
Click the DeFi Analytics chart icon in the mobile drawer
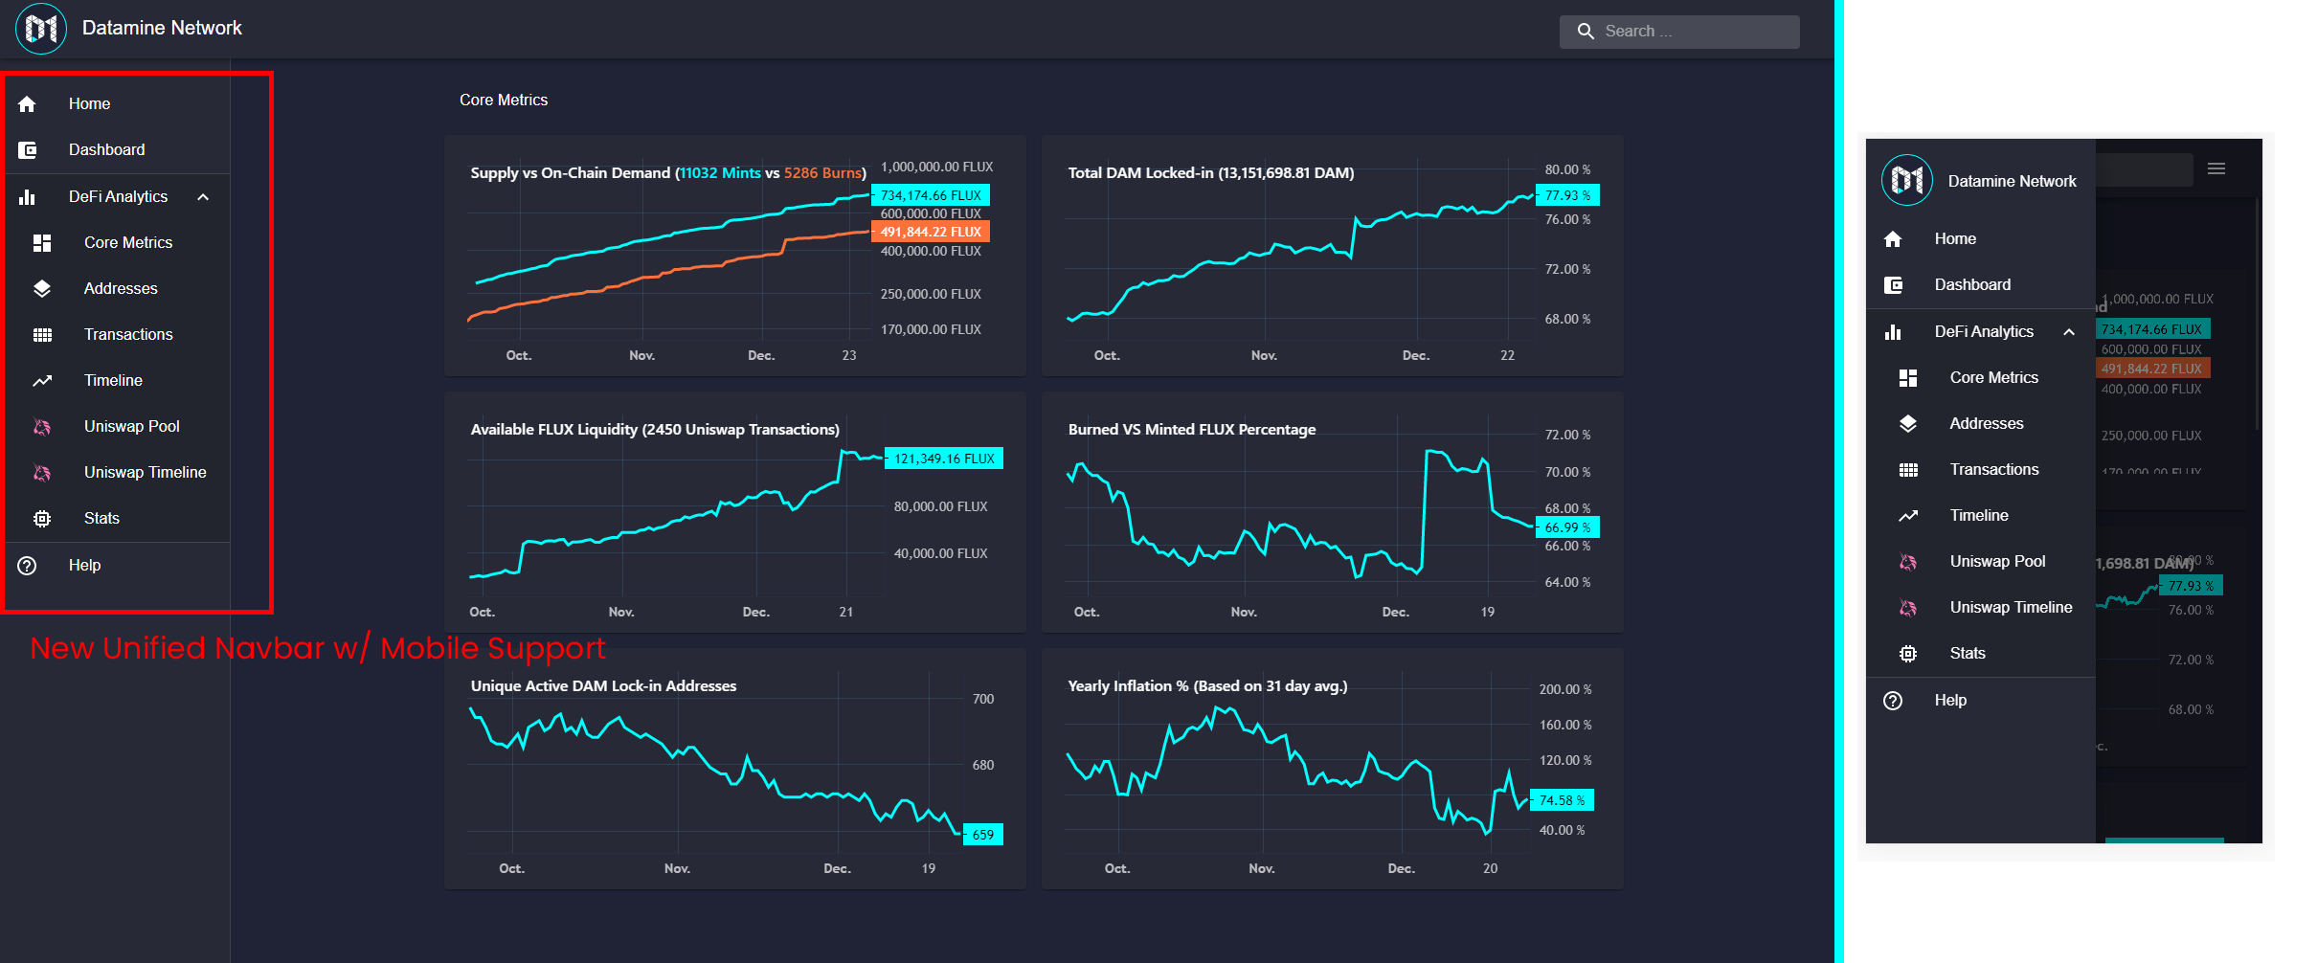1893,332
